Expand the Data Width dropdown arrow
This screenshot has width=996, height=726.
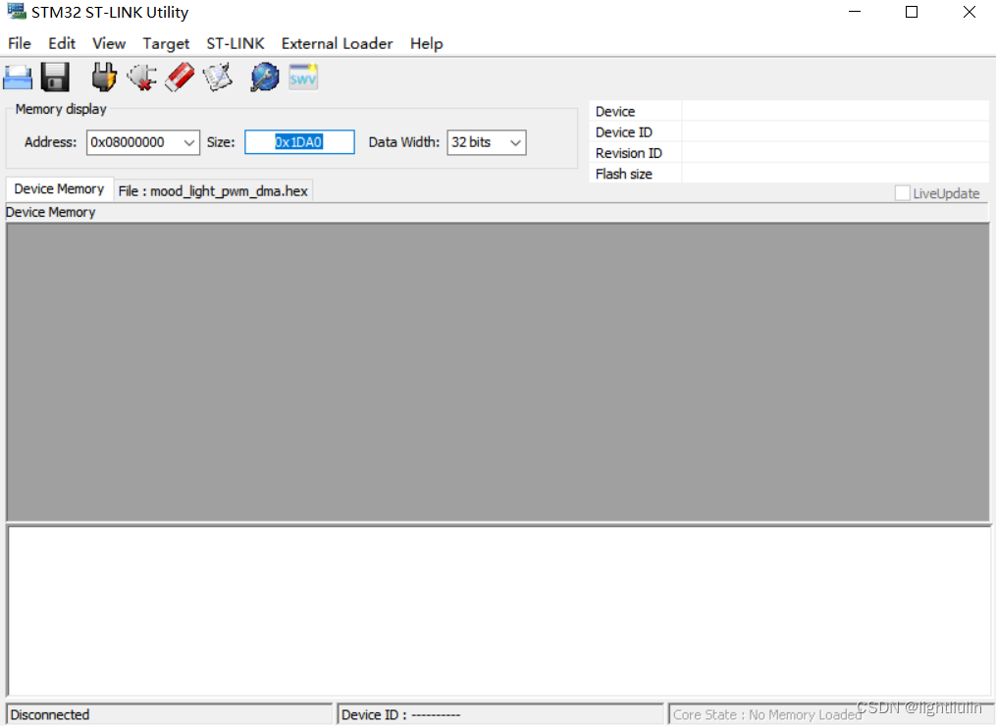pos(515,143)
